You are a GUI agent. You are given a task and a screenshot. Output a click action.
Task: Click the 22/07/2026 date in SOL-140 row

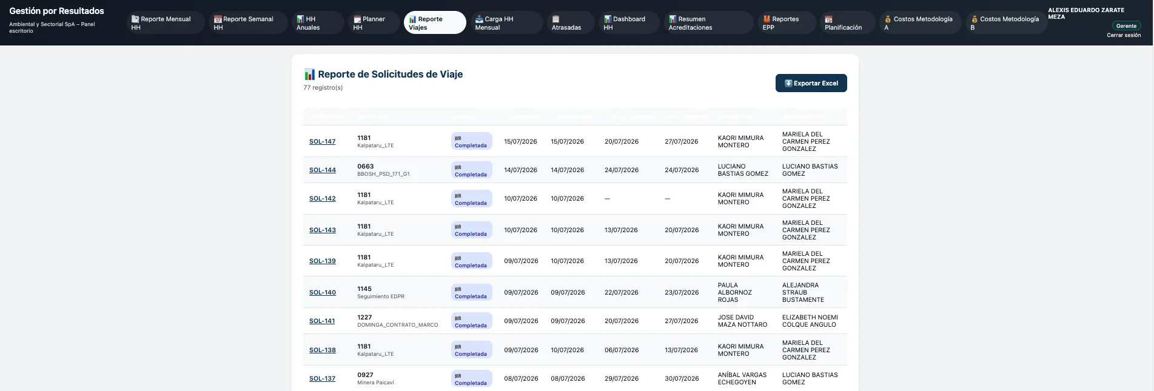point(621,292)
